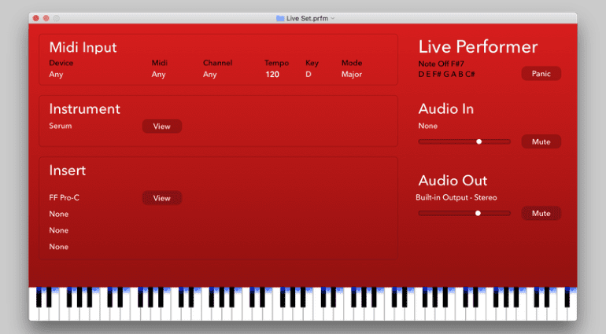This screenshot has height=334, width=606.
Task: Play the leftmost white piano key
Action: [33, 312]
